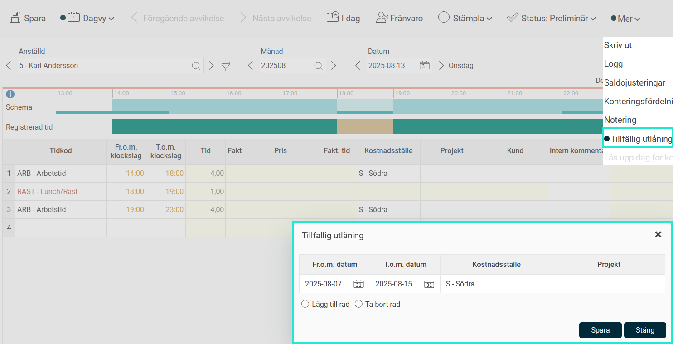Click Ta bort rad minus icon

point(358,304)
